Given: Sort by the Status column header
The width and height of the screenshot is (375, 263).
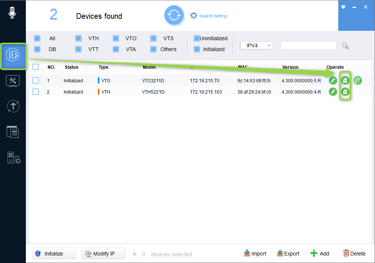Looking at the screenshot, I should click(x=72, y=67).
